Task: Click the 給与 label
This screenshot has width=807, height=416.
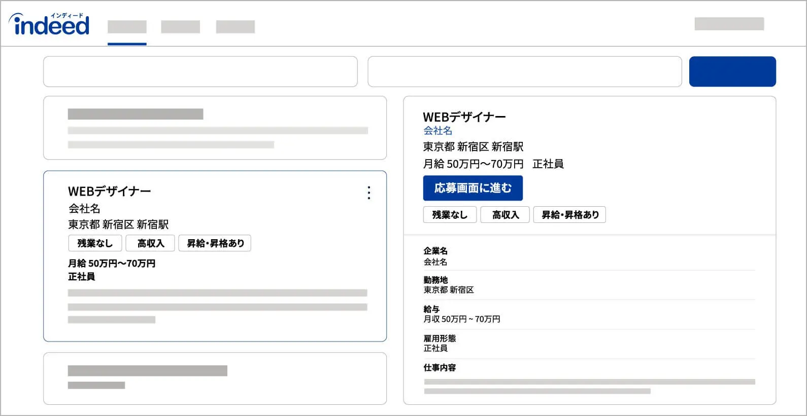Action: coord(431,309)
